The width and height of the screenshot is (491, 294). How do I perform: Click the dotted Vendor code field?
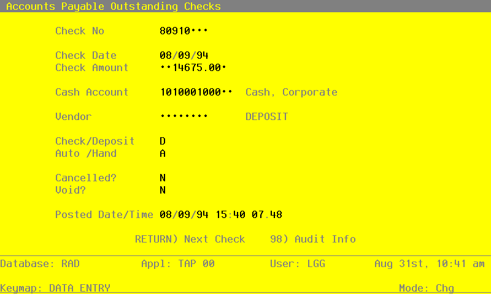click(x=184, y=116)
